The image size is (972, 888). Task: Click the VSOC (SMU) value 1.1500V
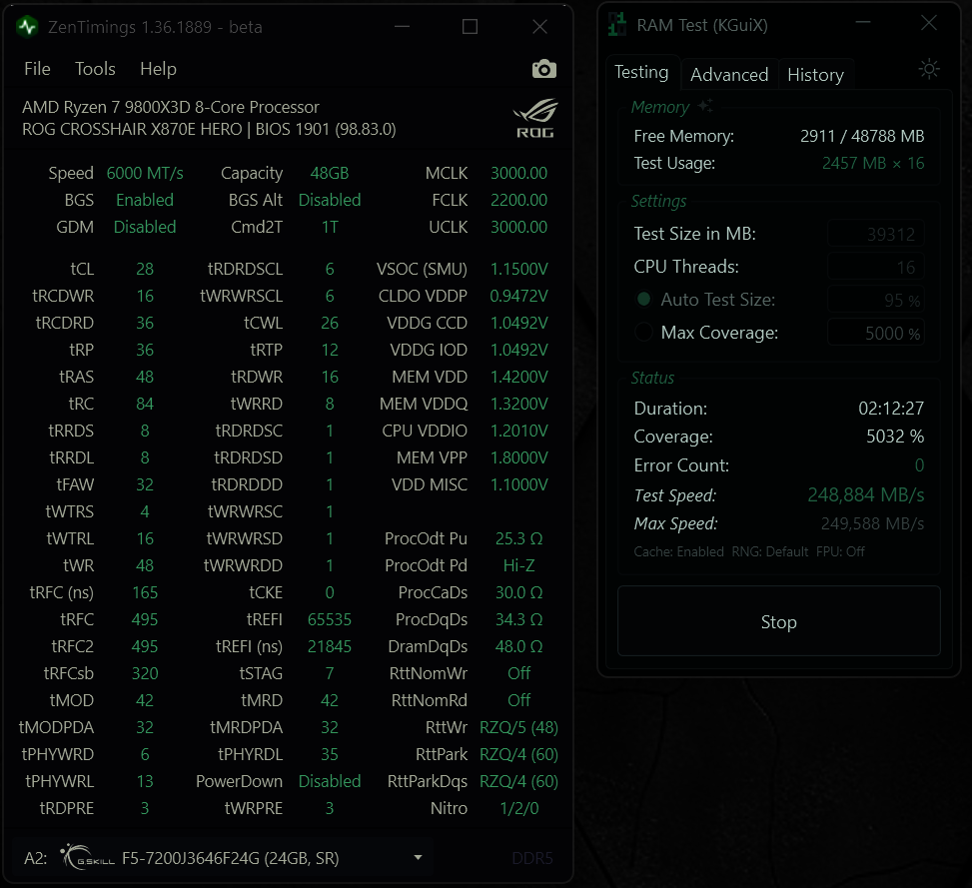518,269
